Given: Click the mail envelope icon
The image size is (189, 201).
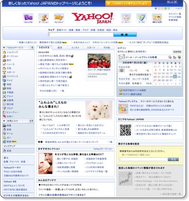Looking at the screenshot, I should [x=122, y=57].
